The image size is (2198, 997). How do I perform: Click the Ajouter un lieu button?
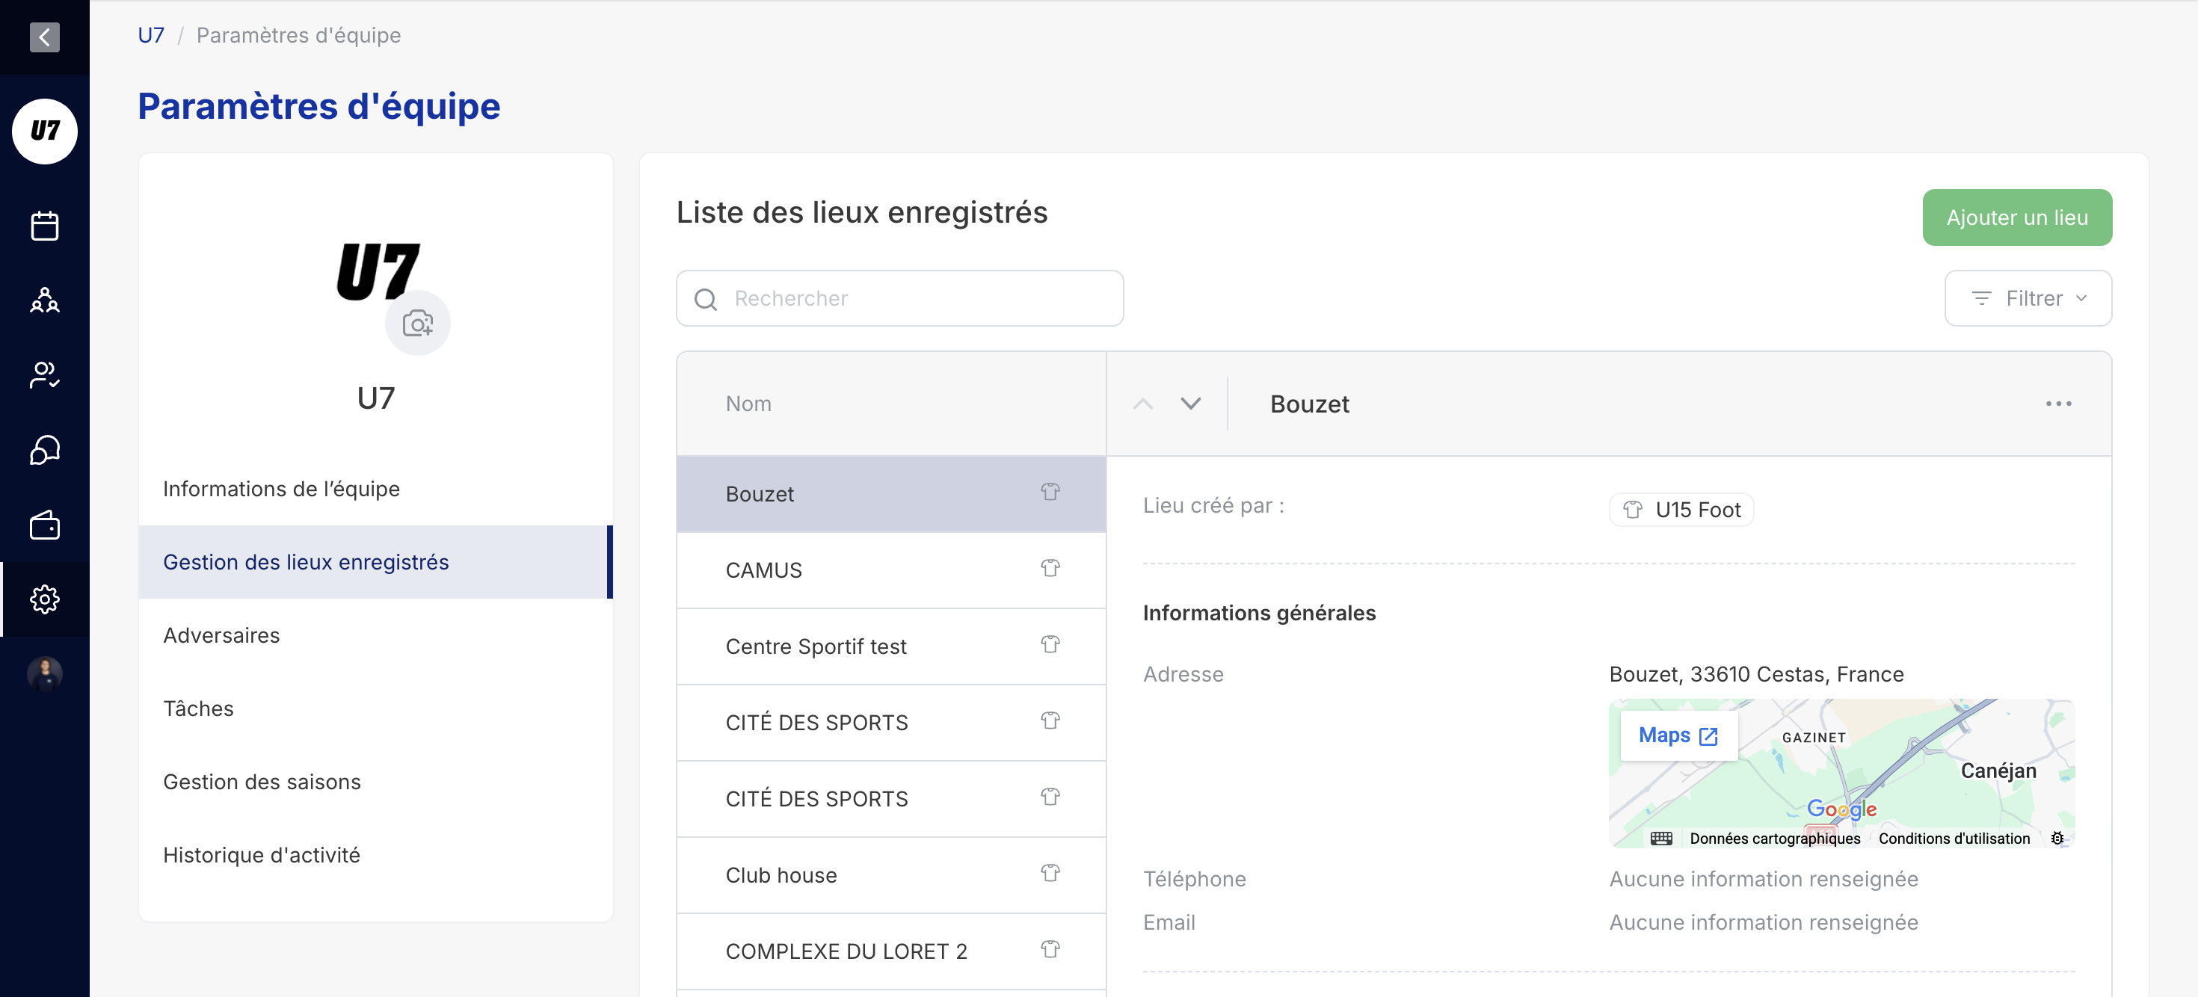[x=2016, y=217]
